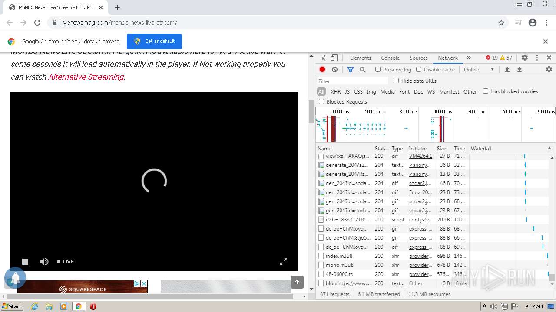Toggle the device toolbar in DevTools

pos(334,58)
